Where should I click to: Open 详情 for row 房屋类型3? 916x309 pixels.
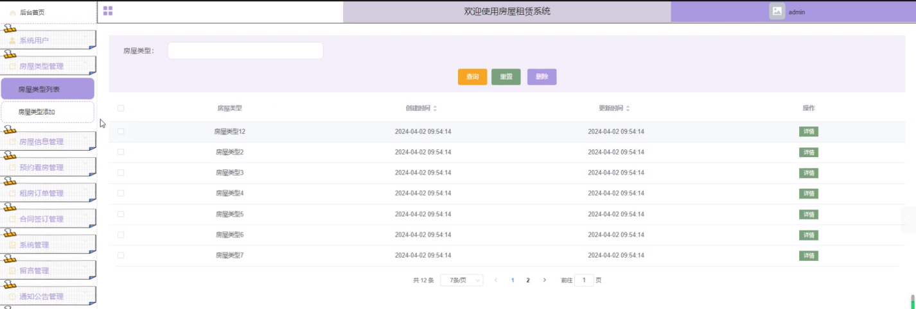pyautogui.click(x=809, y=173)
